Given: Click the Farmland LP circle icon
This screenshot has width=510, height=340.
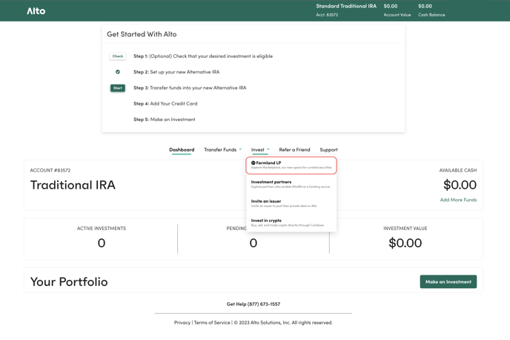Looking at the screenshot, I should [x=253, y=163].
